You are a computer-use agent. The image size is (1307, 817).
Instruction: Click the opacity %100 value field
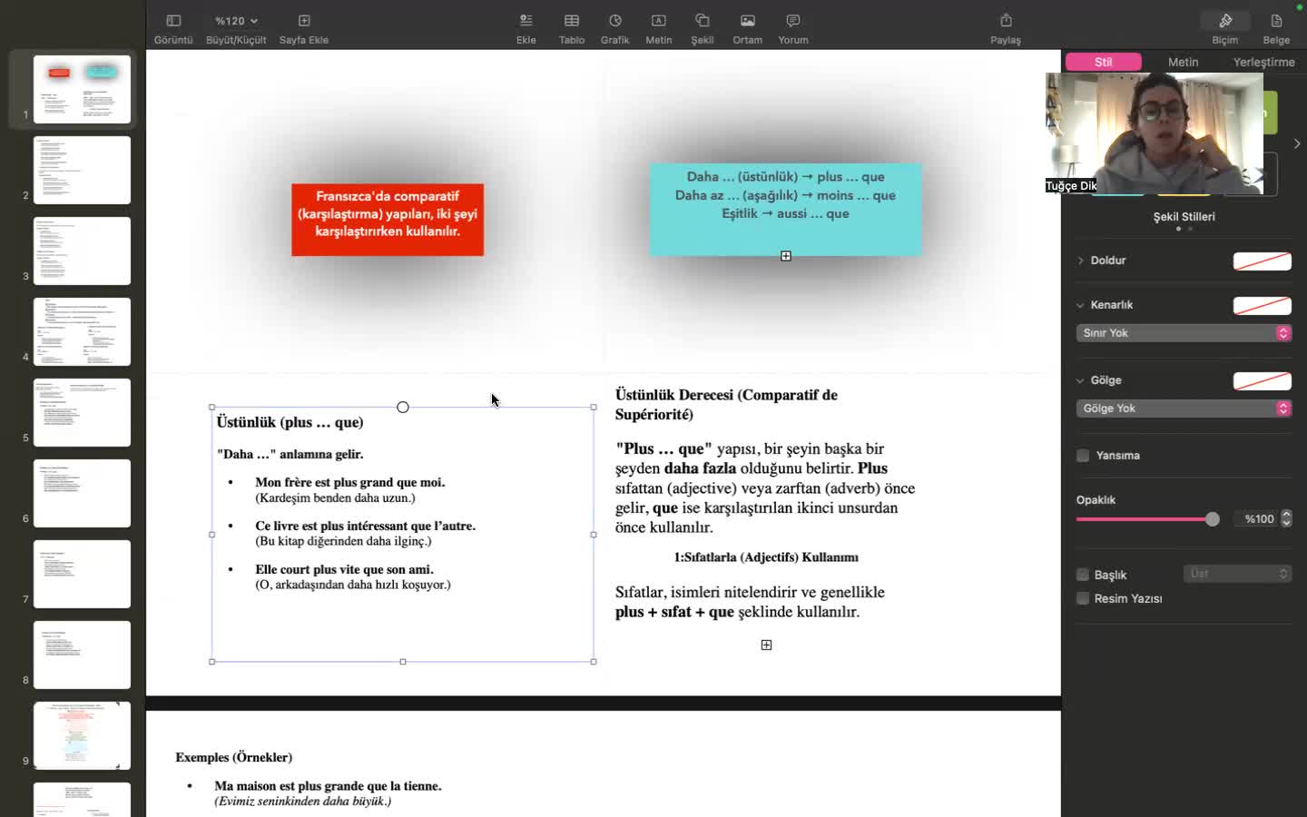point(1256,519)
